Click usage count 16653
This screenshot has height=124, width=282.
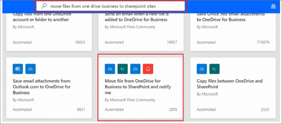(x=80, y=42)
